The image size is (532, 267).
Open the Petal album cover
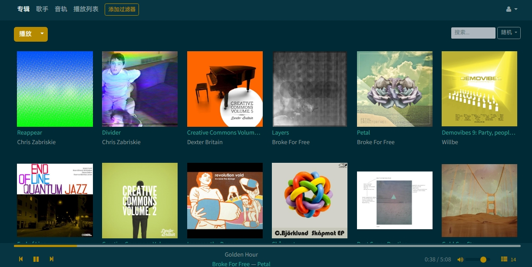coord(395,89)
